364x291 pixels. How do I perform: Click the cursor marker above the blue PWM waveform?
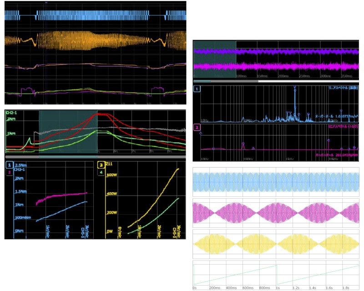46,3
